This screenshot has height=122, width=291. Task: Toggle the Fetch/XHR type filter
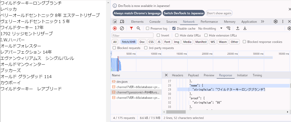tap(129, 42)
